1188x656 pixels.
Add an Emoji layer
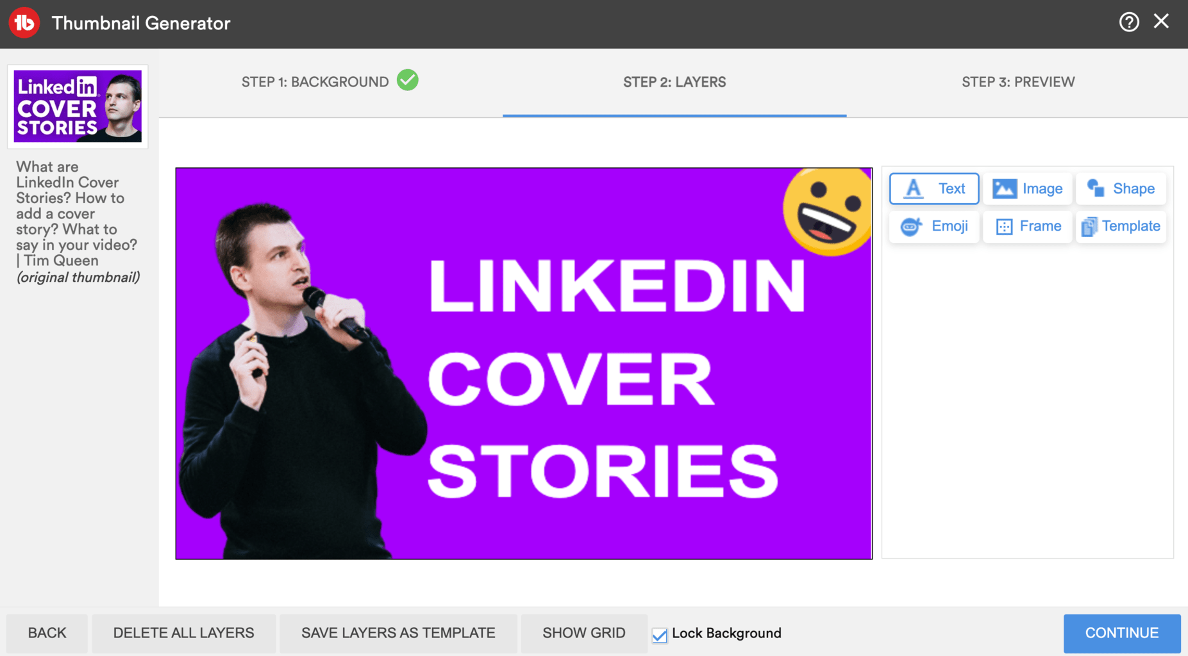[934, 226]
